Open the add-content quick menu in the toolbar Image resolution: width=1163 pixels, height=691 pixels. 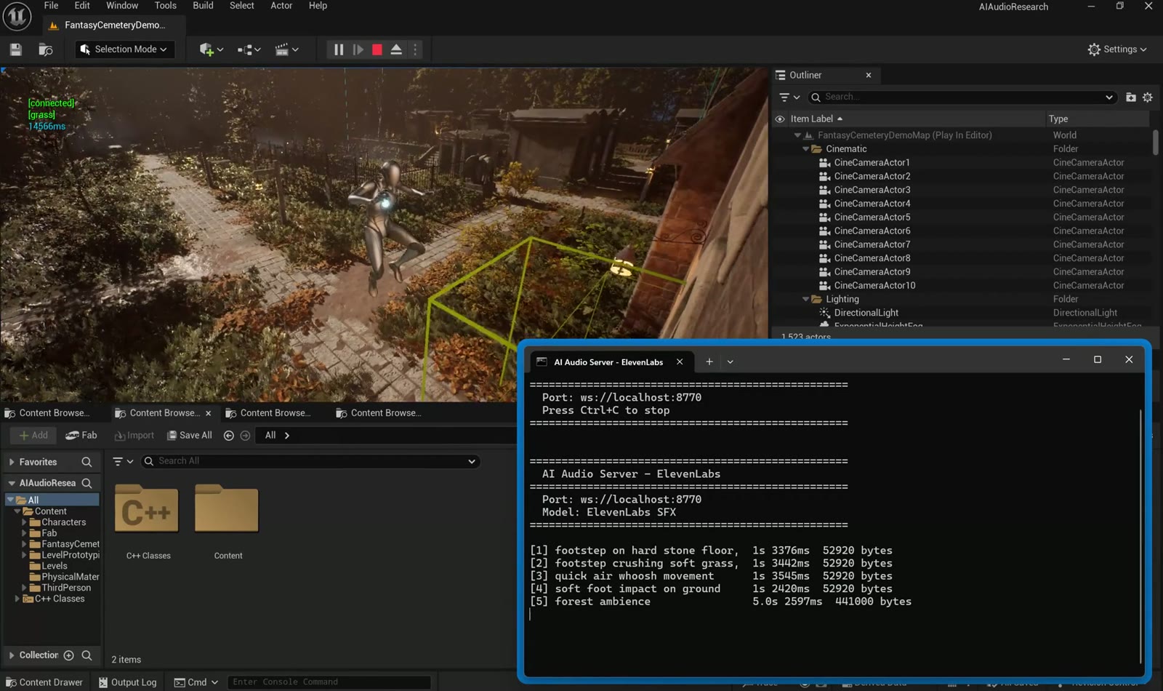(x=211, y=49)
